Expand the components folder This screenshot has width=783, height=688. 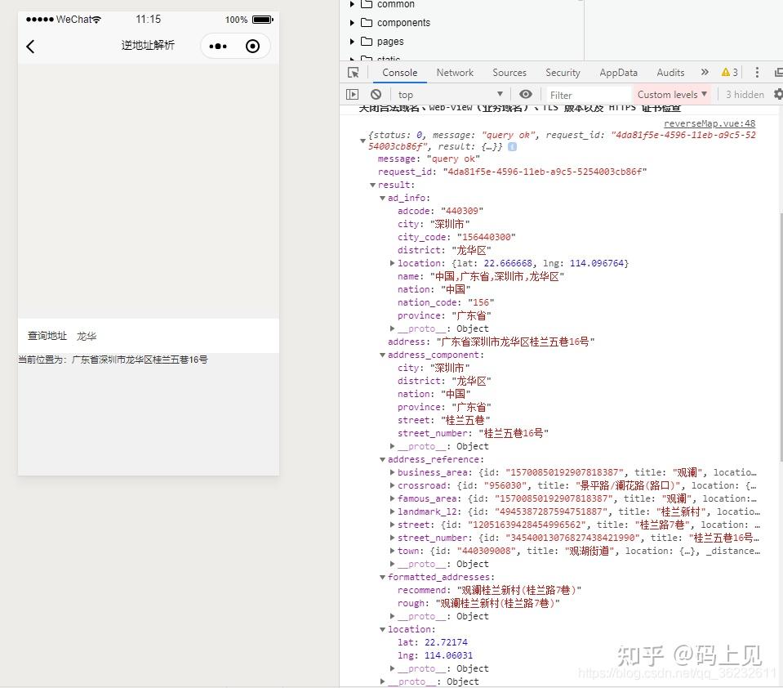tap(353, 23)
